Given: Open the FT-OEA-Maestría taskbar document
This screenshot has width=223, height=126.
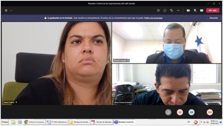Looking at the screenshot, I should [57, 122].
